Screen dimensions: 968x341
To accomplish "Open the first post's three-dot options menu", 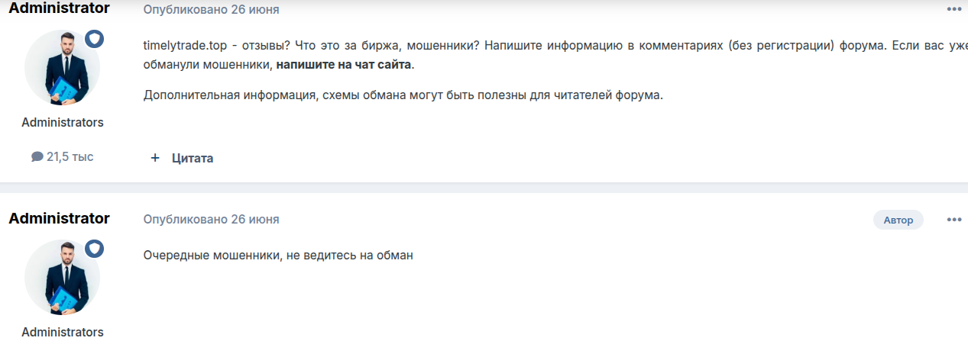I will click(x=953, y=9).
